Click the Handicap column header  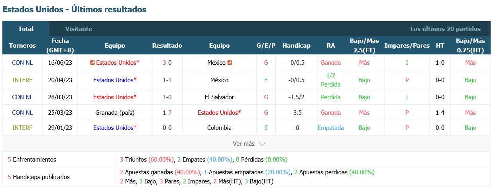click(296, 46)
